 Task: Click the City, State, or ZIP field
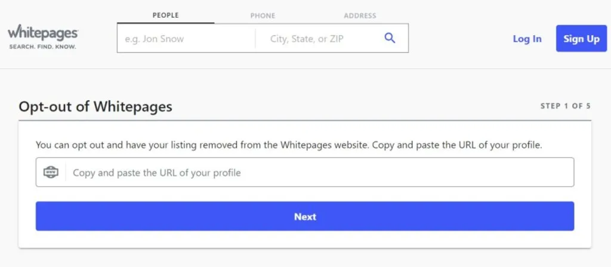pos(315,39)
